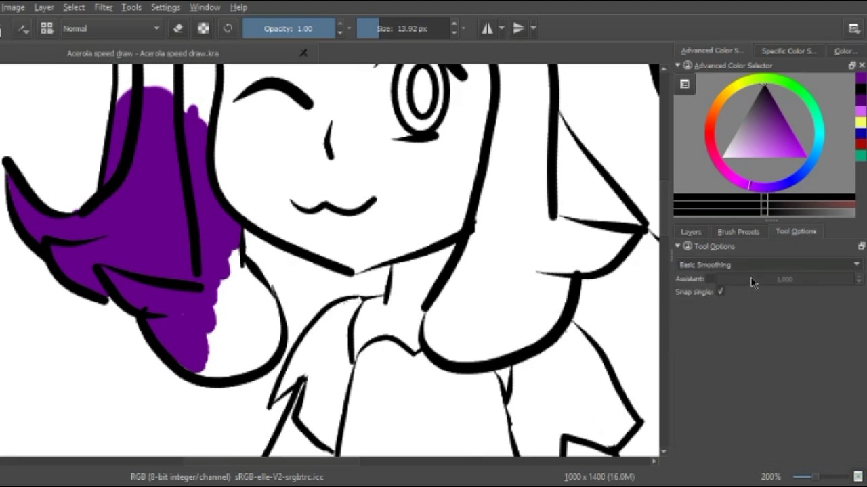Click the RGB 8-bit color profile status text

pos(227,477)
